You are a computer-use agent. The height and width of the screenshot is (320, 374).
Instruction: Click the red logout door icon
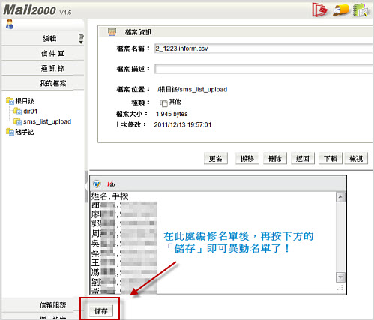pyautogui.click(x=320, y=10)
